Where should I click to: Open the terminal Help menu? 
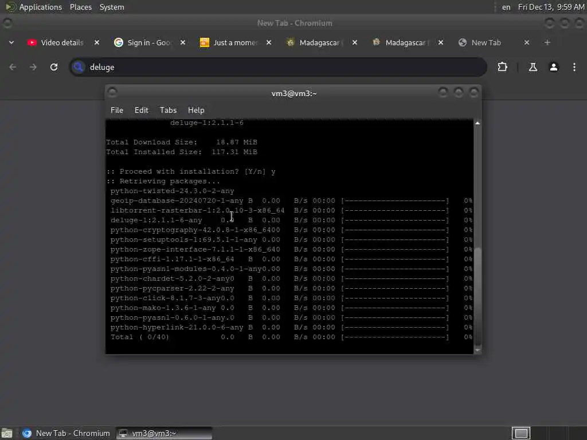pos(196,110)
